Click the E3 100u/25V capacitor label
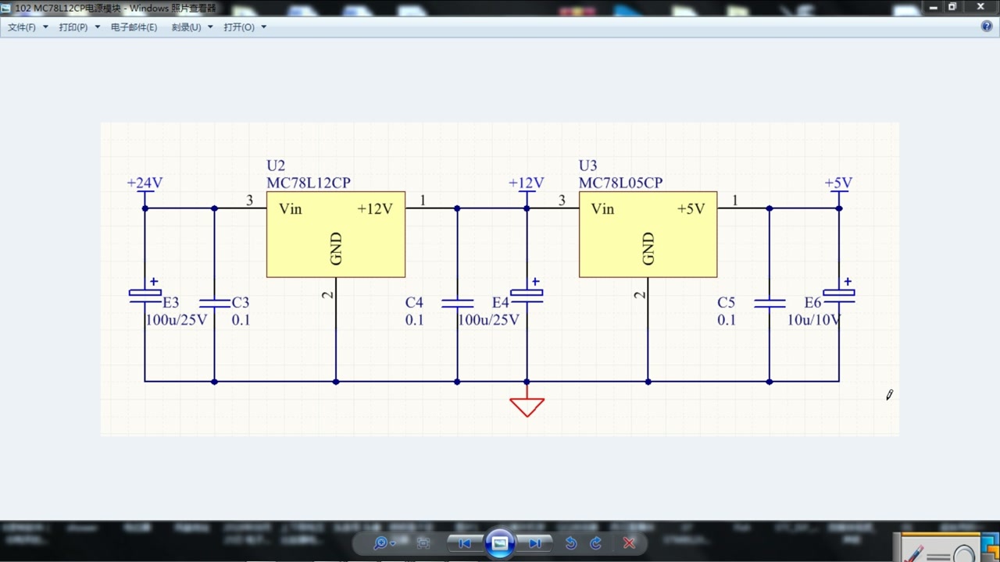 (177, 311)
